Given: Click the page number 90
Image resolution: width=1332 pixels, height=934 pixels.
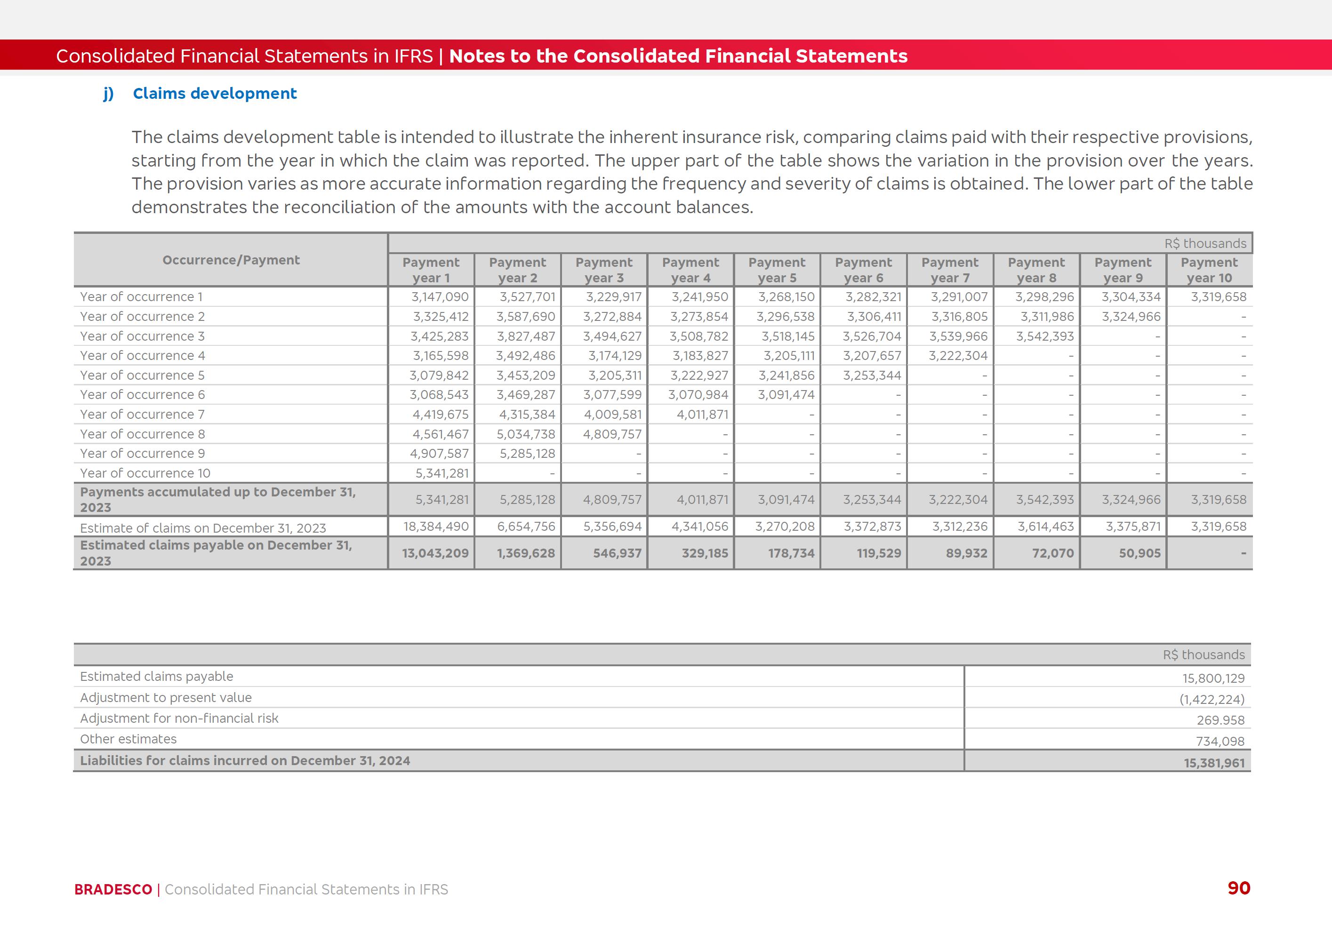Looking at the screenshot, I should [1238, 888].
